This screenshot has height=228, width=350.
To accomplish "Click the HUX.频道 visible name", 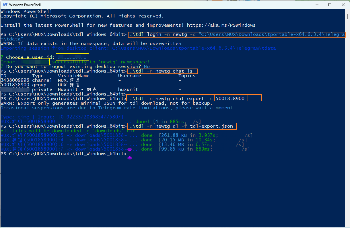I will [x=69, y=80].
